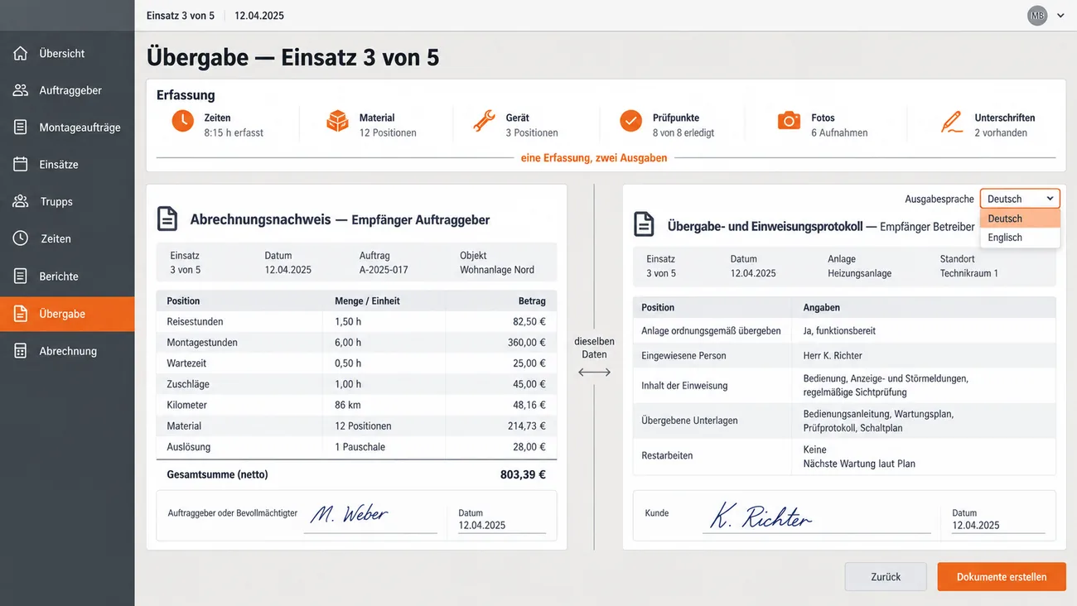Click the Wohnanlage Nord object value
The image size is (1077, 606).
click(x=497, y=270)
